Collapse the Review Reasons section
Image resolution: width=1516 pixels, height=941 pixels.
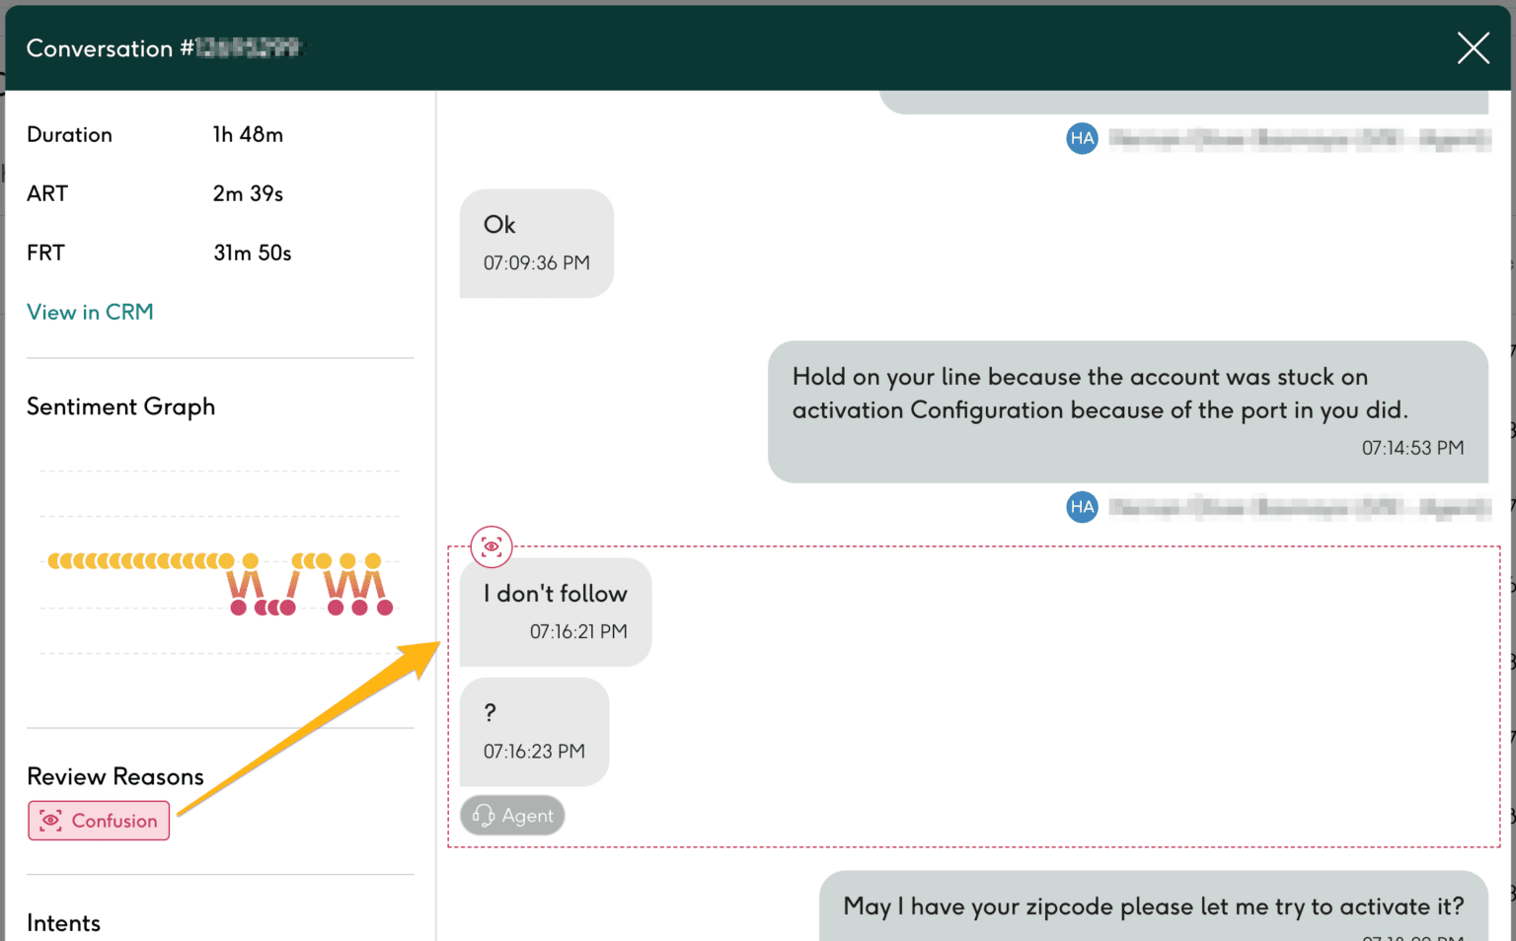[x=114, y=776]
